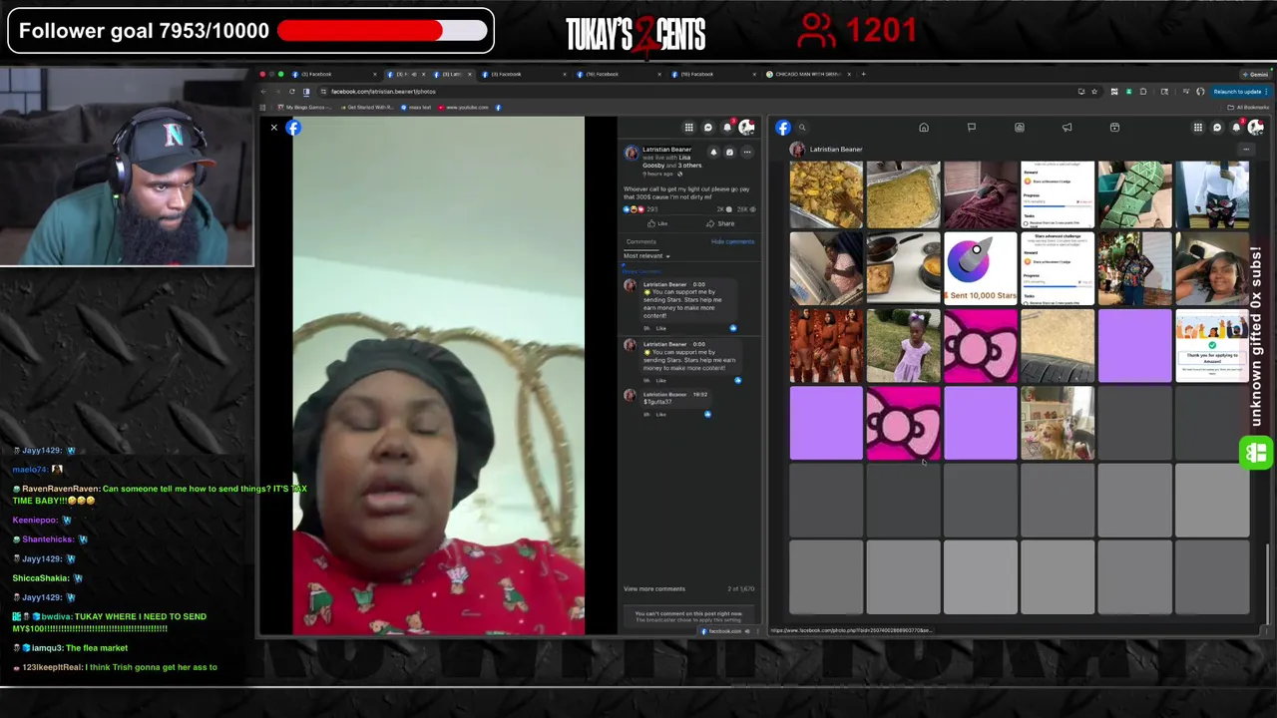
Task: Click Facebook logo in right pane header
Action: click(783, 128)
